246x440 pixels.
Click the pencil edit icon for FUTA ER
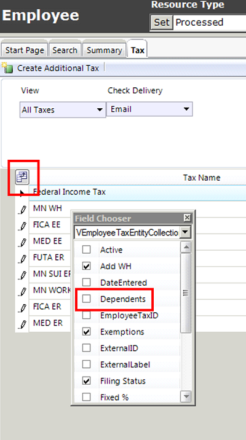pyautogui.click(x=23, y=258)
